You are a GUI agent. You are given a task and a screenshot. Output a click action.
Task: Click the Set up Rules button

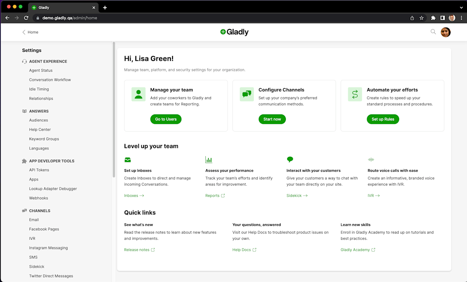coord(383,119)
